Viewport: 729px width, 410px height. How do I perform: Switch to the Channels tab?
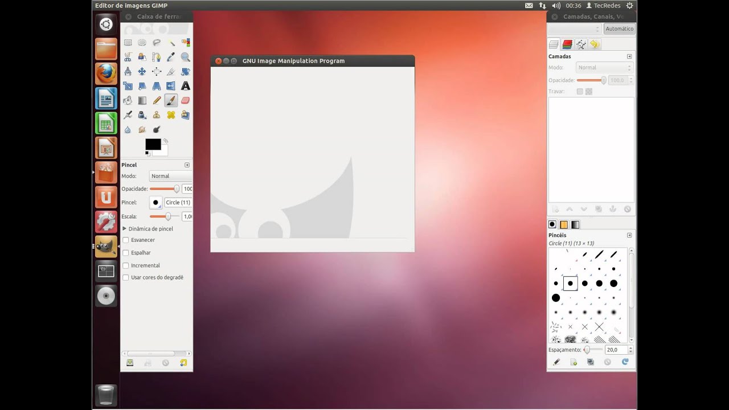(567, 44)
